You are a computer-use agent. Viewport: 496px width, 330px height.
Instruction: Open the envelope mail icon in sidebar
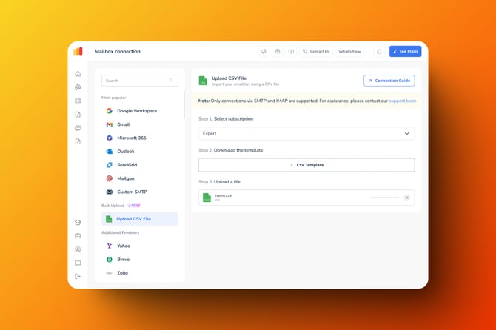click(x=78, y=101)
